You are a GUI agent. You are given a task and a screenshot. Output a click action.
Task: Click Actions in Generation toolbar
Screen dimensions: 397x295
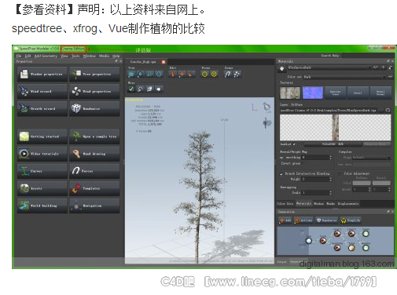pyautogui.click(x=303, y=220)
